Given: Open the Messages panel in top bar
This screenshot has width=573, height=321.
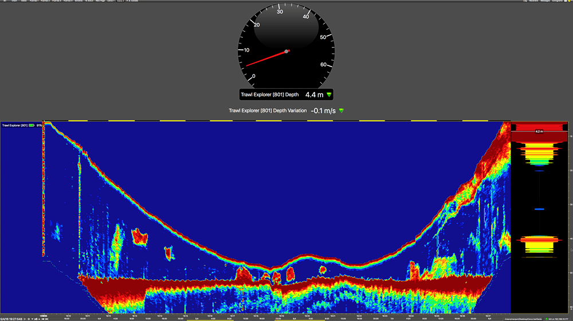Looking at the screenshot, I should pyautogui.click(x=545, y=1).
